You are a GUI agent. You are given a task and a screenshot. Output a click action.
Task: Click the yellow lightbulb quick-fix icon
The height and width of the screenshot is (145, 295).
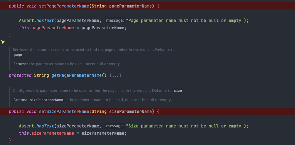tap(3, 42)
